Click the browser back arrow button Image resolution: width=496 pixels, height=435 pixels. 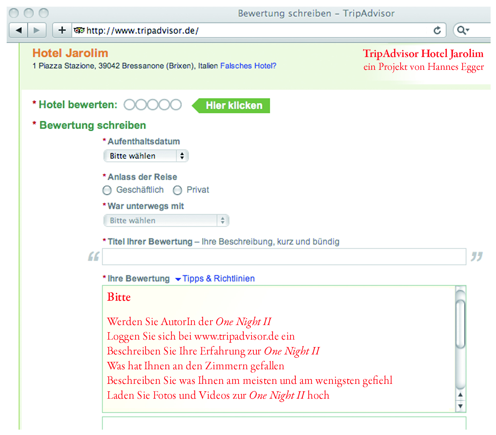click(18, 30)
